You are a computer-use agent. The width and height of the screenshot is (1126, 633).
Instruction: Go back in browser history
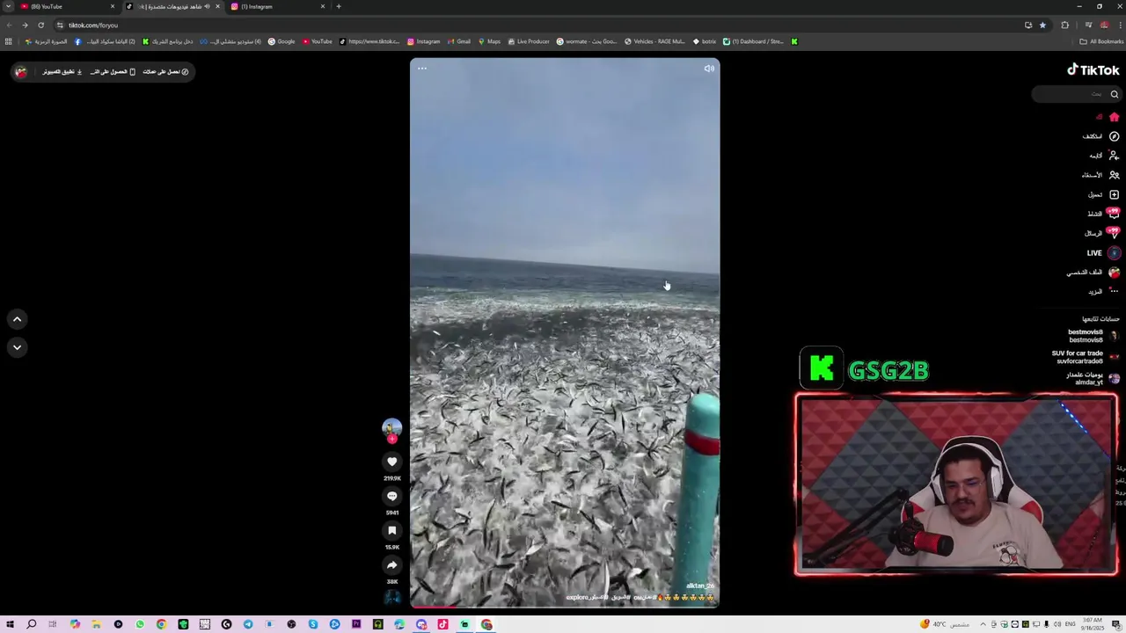(x=10, y=25)
